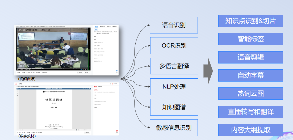The height and width of the screenshot is (140, 293).
Task: Click the classroom lecture video thumbnail
Action: click(x=53, y=48)
